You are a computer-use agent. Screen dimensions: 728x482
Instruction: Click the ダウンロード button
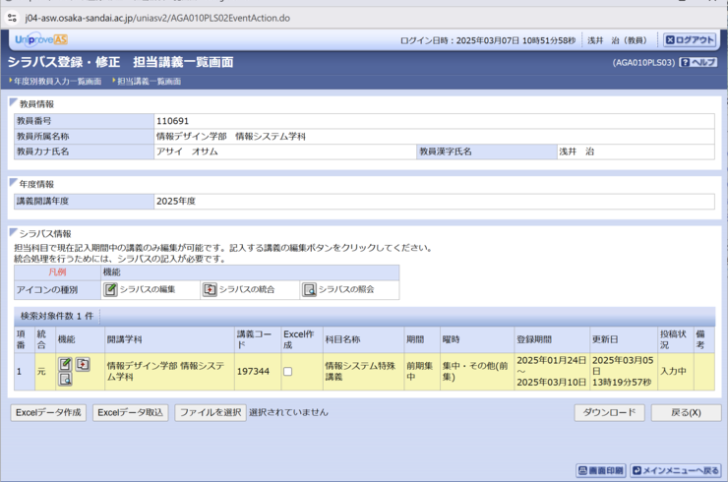click(x=609, y=412)
